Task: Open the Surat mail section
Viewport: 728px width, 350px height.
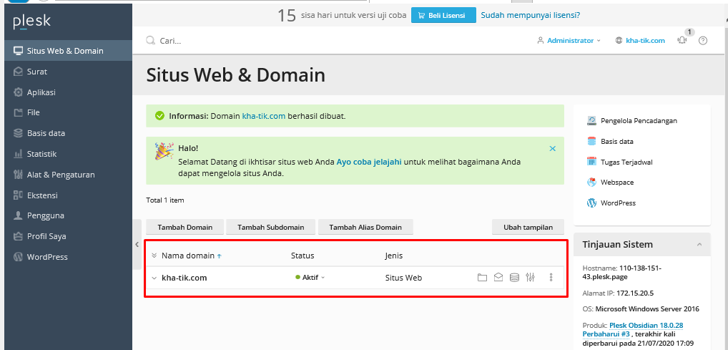Action: (68, 72)
